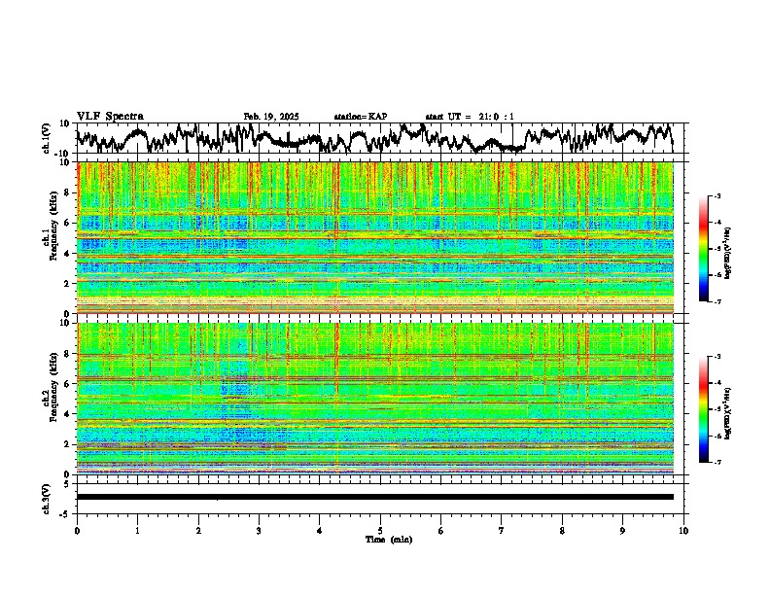Click time axis tick label "8"
770x595 pixels.
[562, 531]
